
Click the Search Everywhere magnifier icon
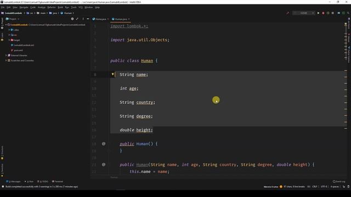(348, 13)
